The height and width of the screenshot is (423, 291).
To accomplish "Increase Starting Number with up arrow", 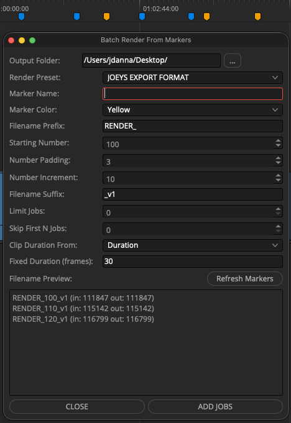I will 279,140.
